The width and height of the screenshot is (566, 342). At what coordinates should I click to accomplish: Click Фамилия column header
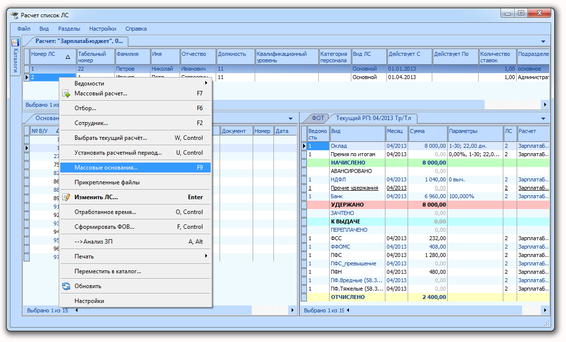(x=132, y=57)
